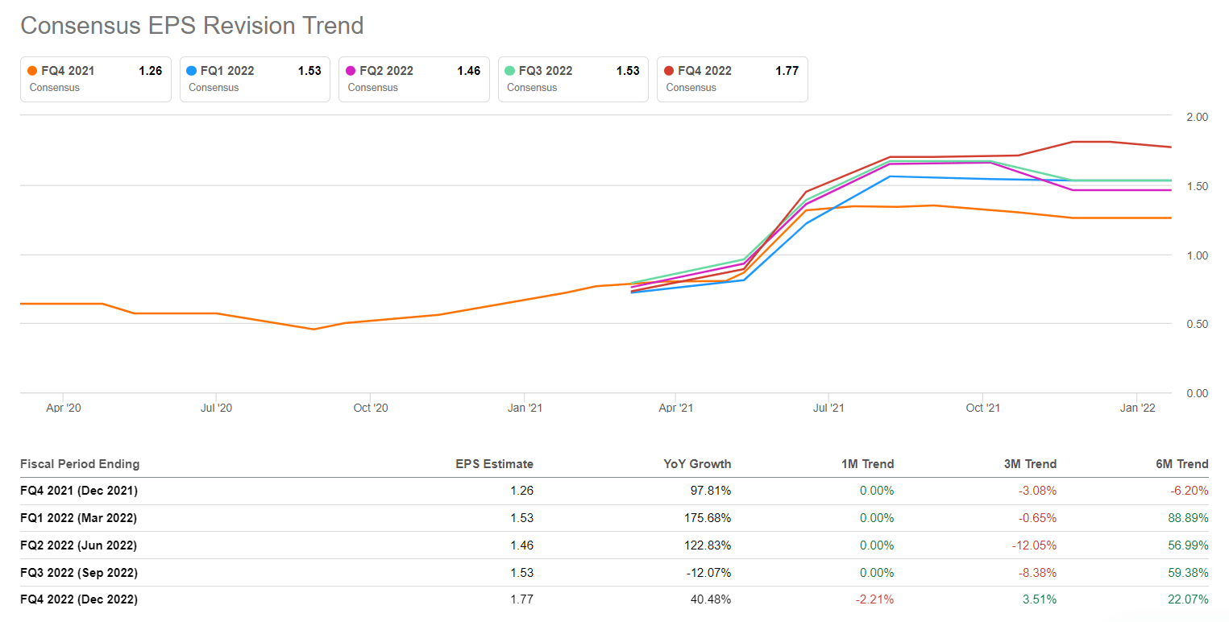Toggle the FQ4 2021 consensus series card

click(96, 79)
